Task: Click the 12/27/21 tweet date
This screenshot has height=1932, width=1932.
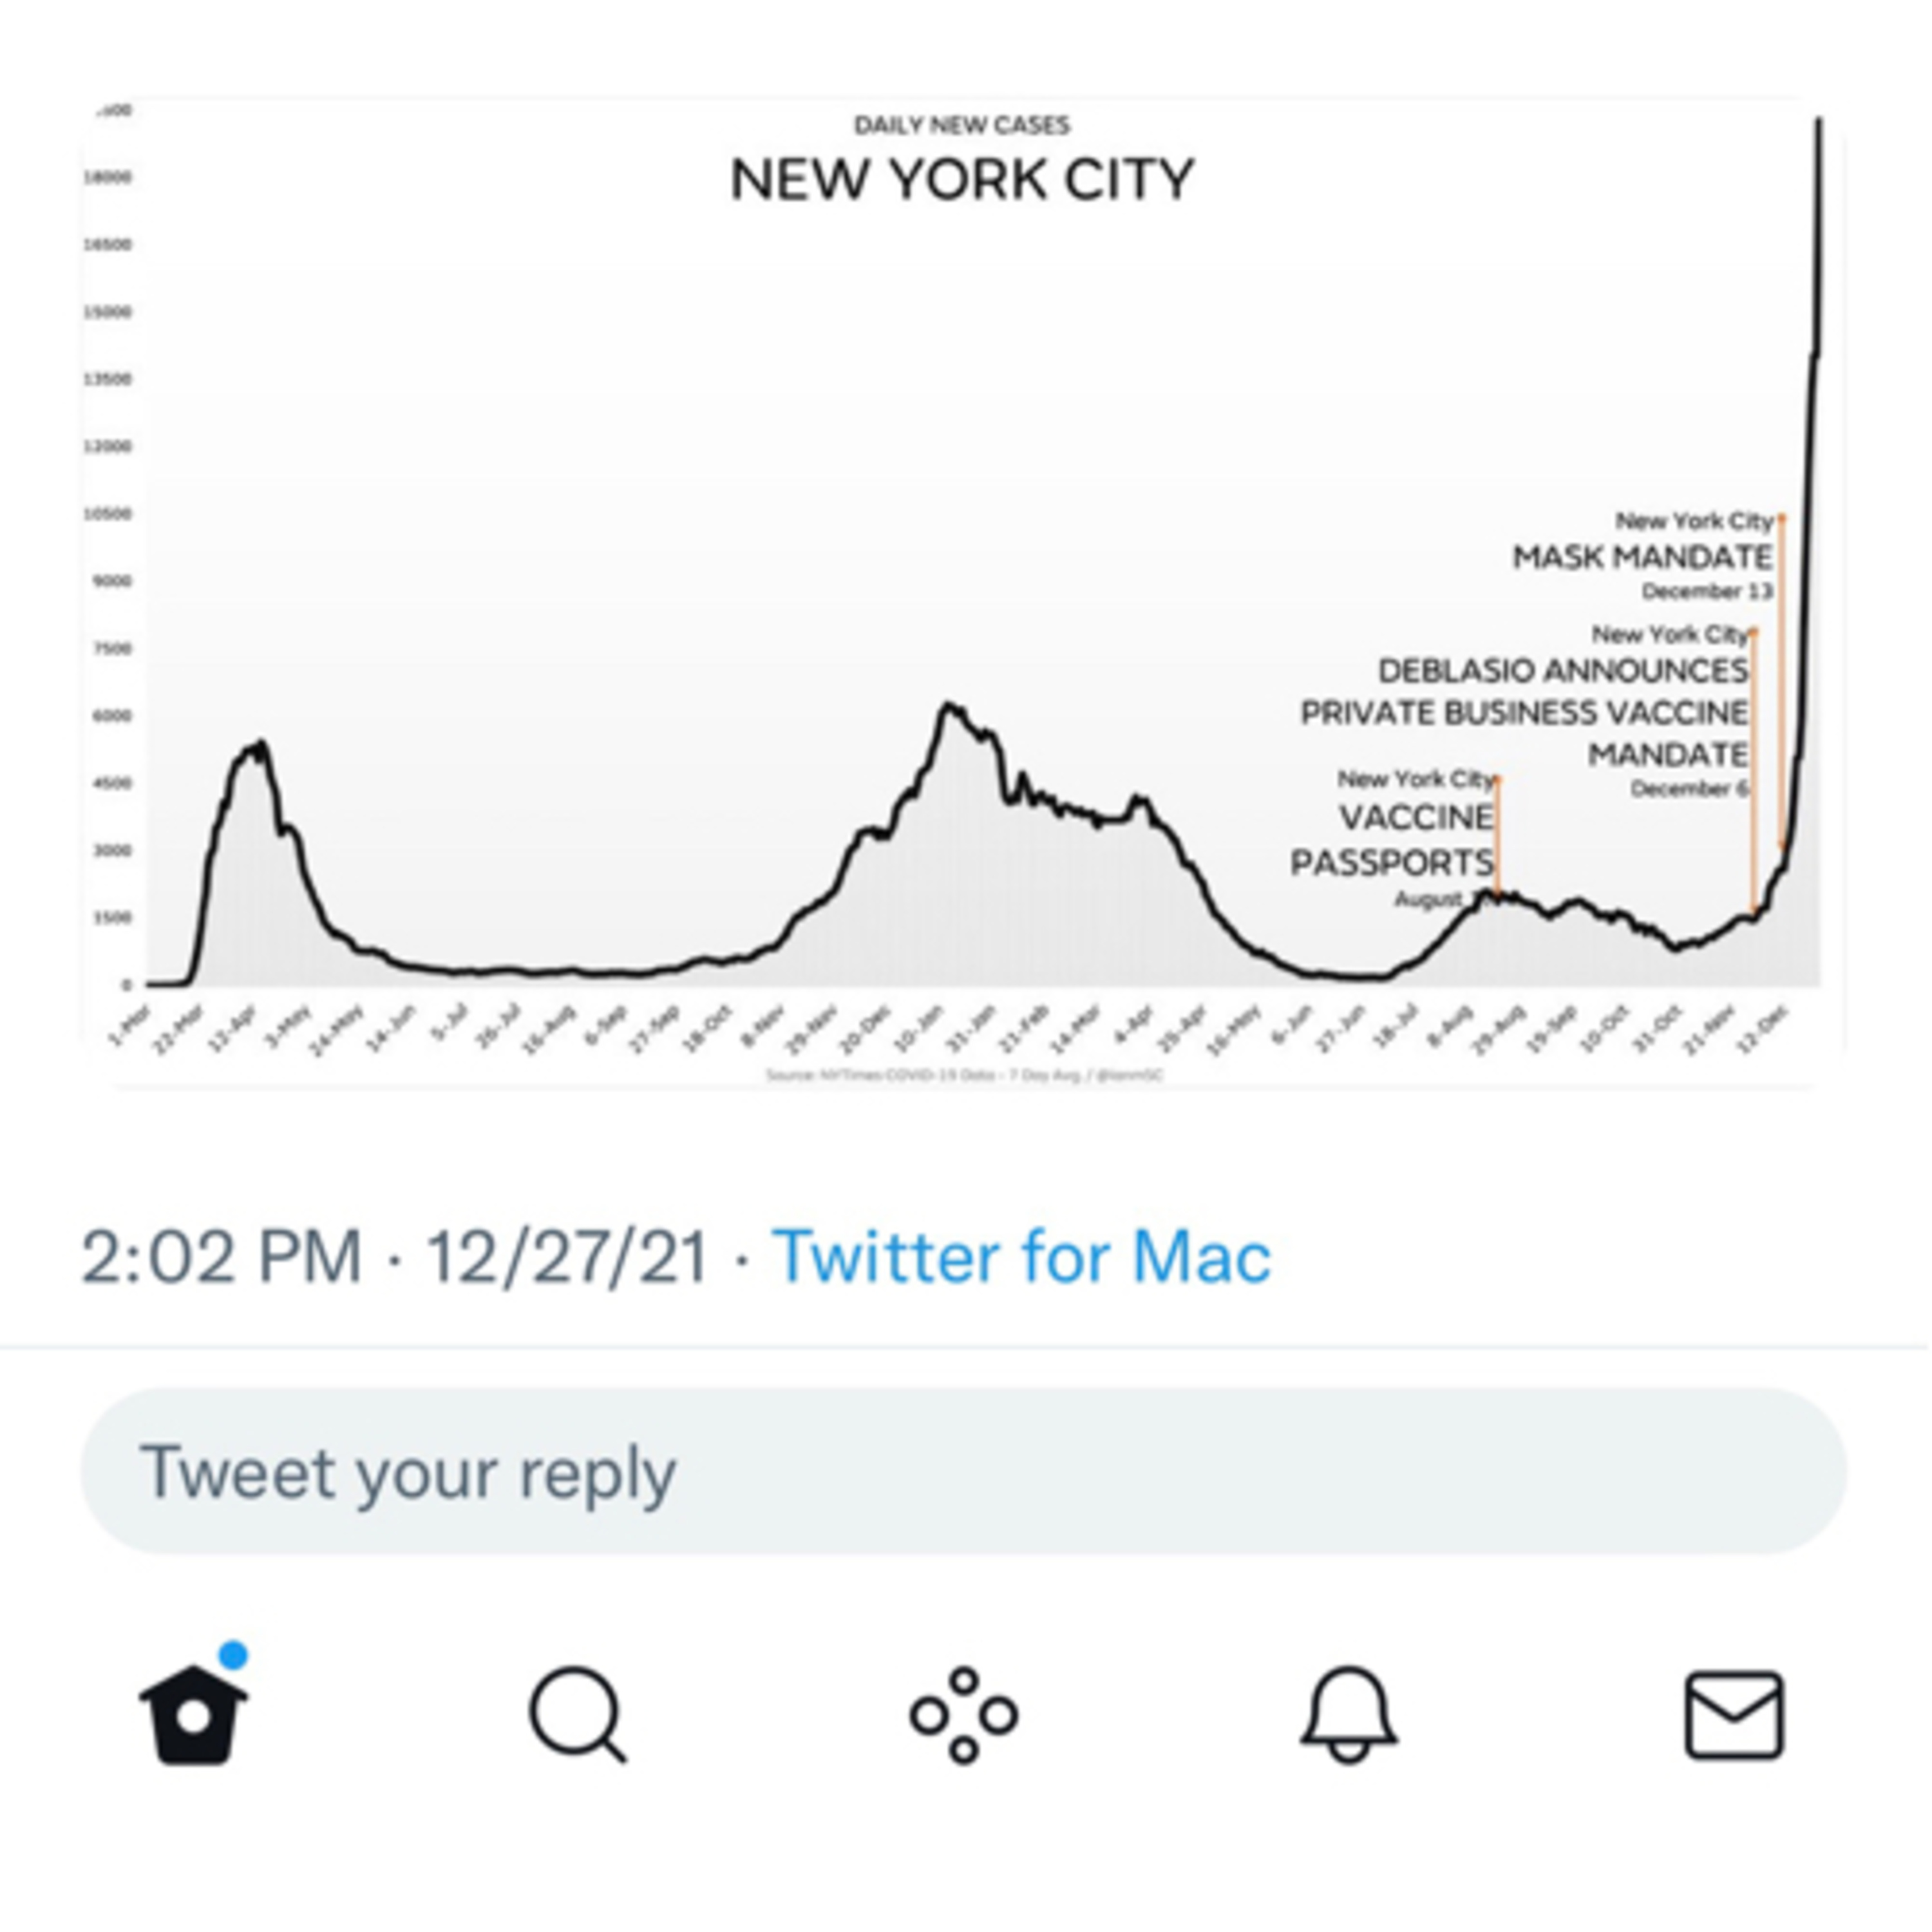Action: point(567,1256)
